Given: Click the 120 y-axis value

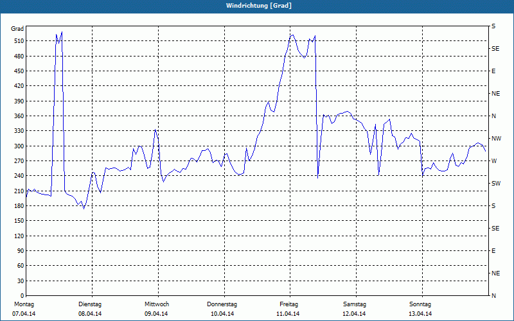Looking at the screenshot, I should tap(19, 236).
